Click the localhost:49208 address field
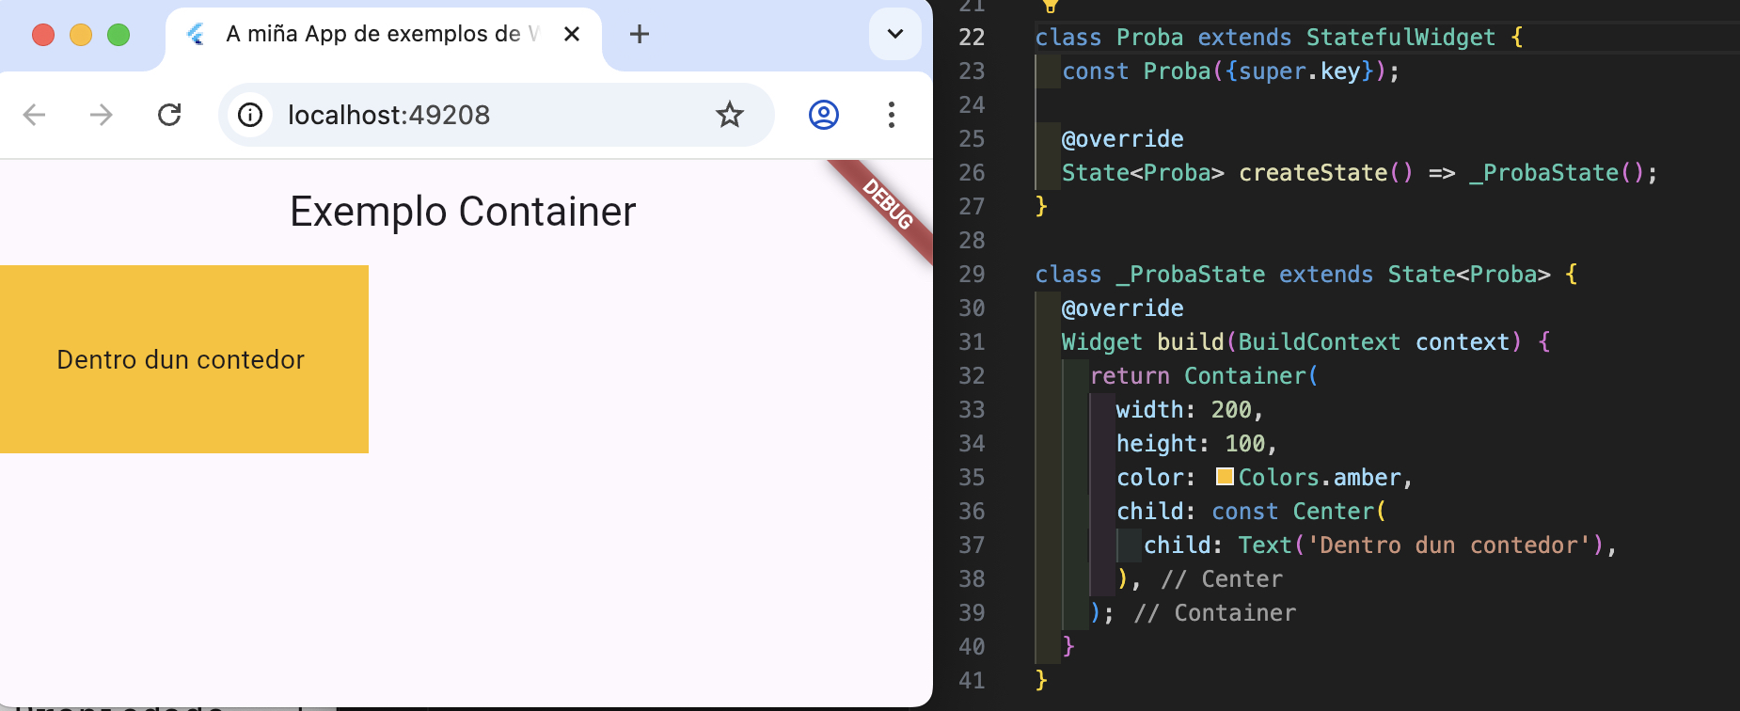Screen dimensions: 1740x711 470,115
